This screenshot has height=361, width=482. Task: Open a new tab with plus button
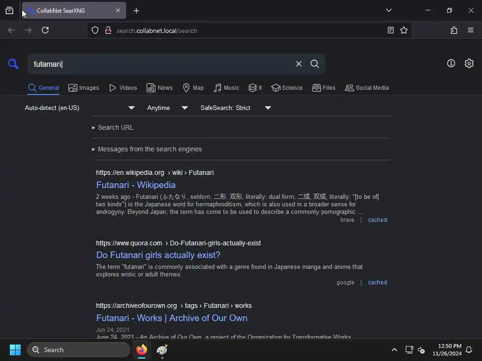136,11
